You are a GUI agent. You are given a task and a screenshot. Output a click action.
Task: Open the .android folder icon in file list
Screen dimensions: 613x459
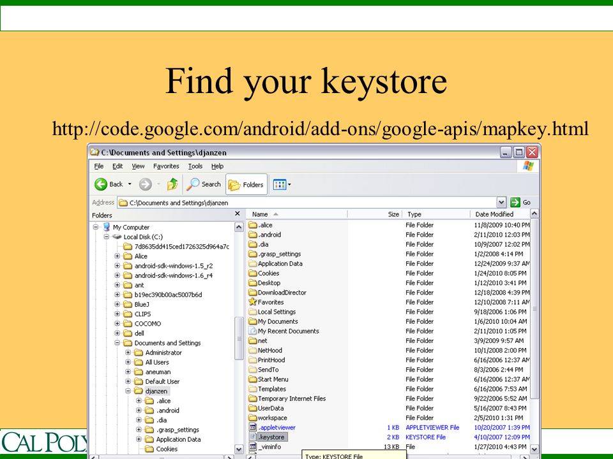pos(253,235)
